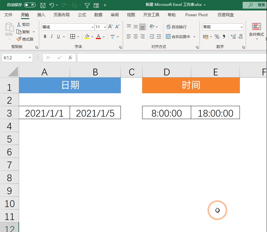Click the Form icon in quick access toolbar

(x=96, y=6)
